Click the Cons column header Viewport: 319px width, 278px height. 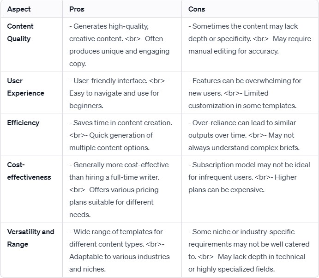point(197,9)
